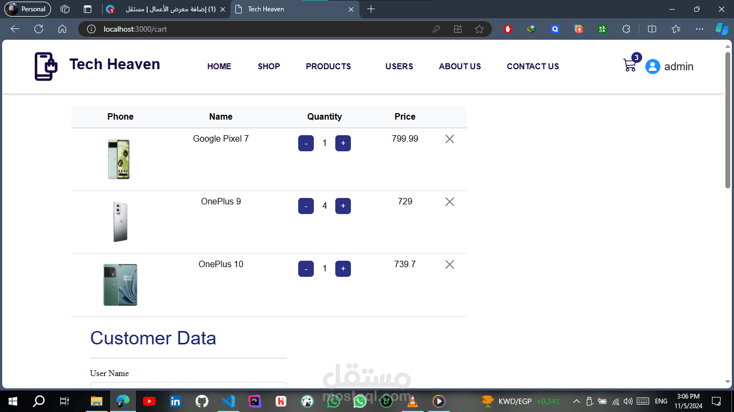
Task: Click the address bar URL
Action: [135, 29]
